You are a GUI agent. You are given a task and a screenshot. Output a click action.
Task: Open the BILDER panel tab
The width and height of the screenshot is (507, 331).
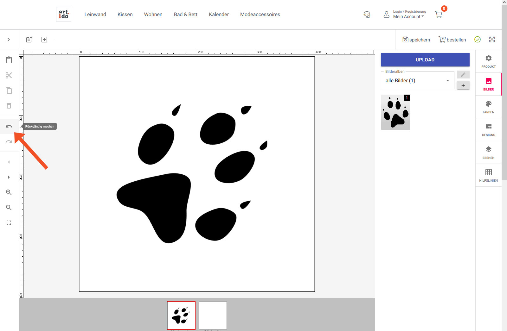click(x=488, y=84)
